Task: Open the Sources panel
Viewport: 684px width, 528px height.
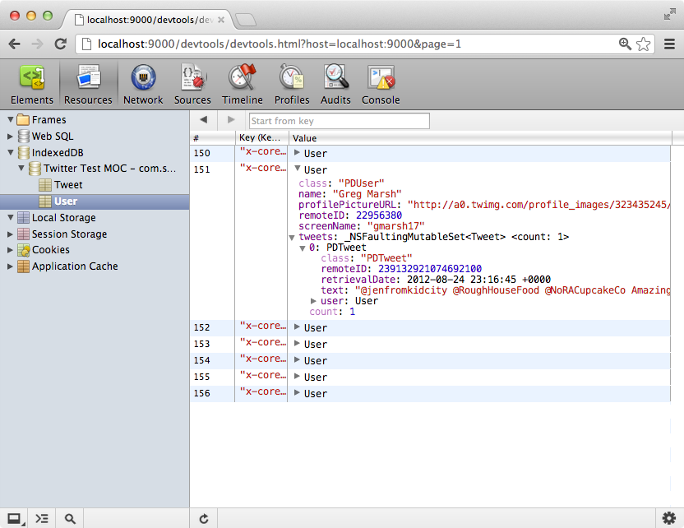Action: [192, 83]
